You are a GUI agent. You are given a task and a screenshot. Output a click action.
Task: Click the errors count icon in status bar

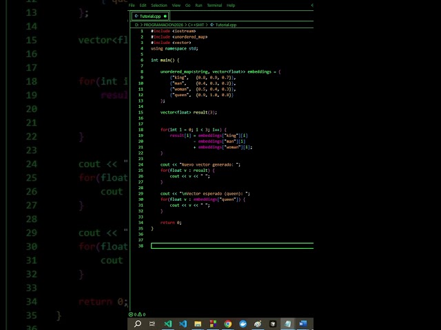pyautogui.click(x=132, y=314)
